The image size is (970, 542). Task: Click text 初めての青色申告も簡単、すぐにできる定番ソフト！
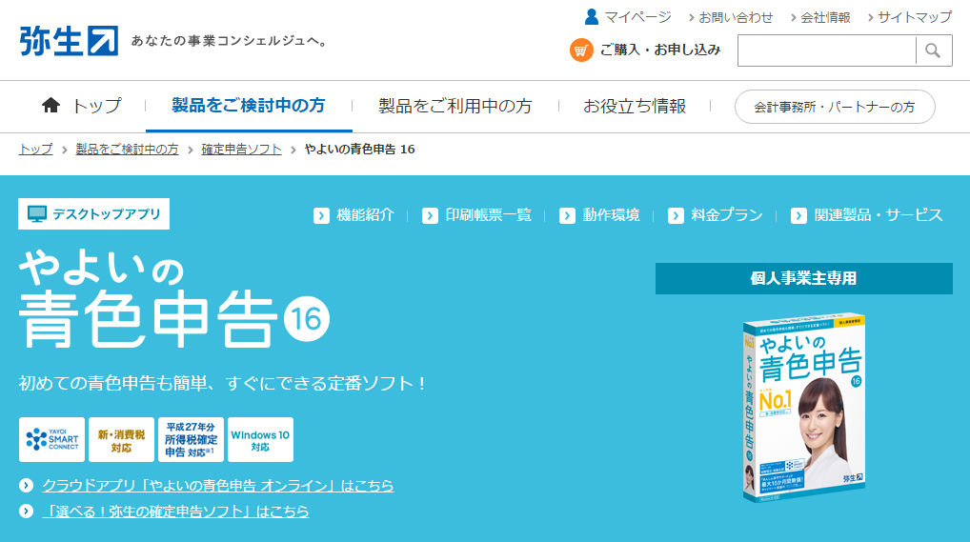click(223, 383)
